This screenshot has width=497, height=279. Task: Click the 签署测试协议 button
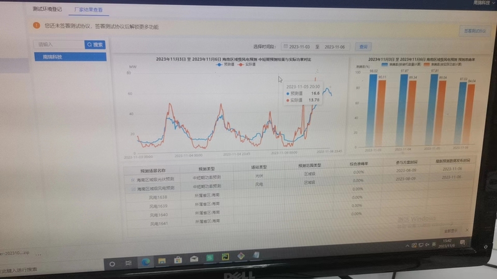pyautogui.click(x=475, y=31)
